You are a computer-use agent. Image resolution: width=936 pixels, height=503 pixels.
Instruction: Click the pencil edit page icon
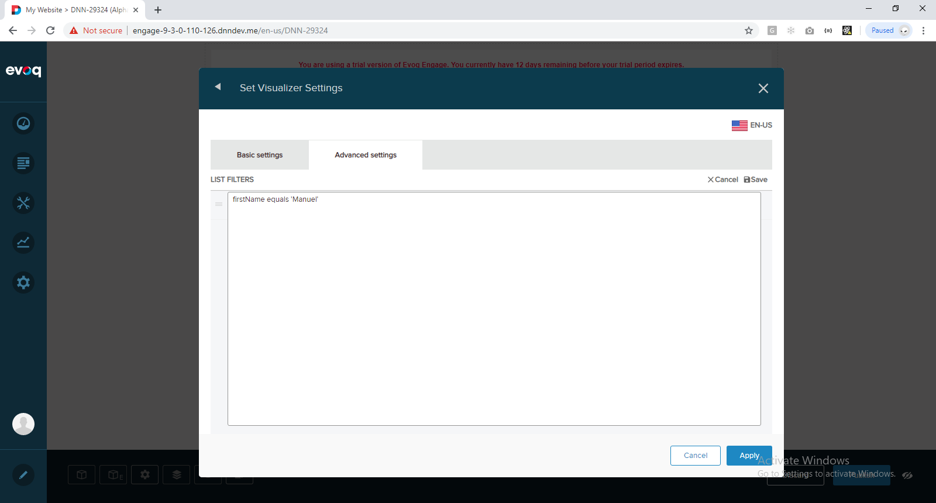23,475
